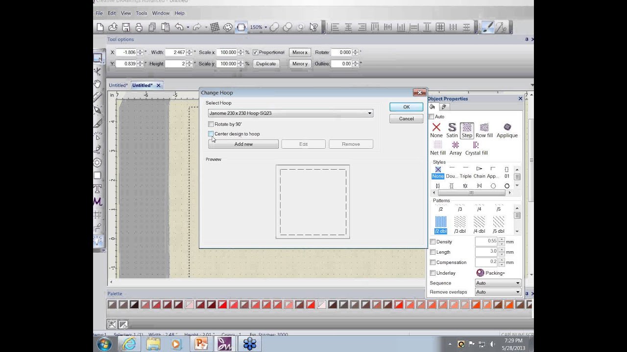
Task: Click the Styles horizontal scrollbar
Action: coord(471,193)
